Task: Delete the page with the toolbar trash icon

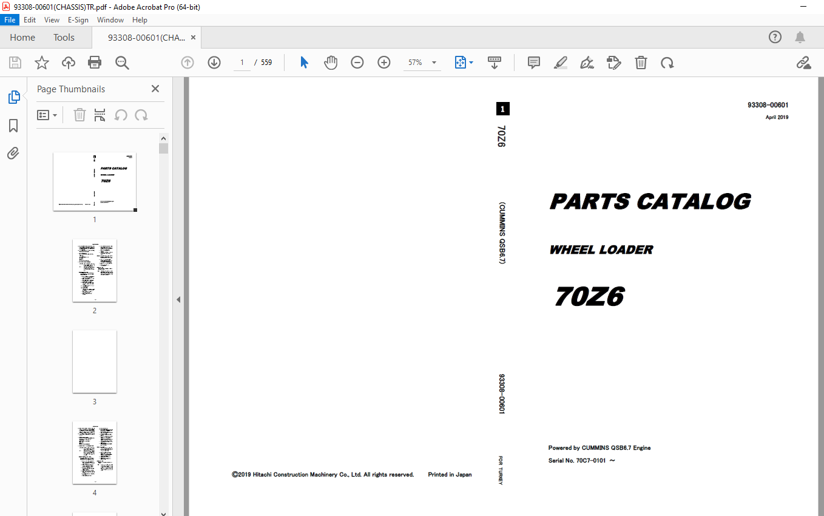Action: pos(641,63)
